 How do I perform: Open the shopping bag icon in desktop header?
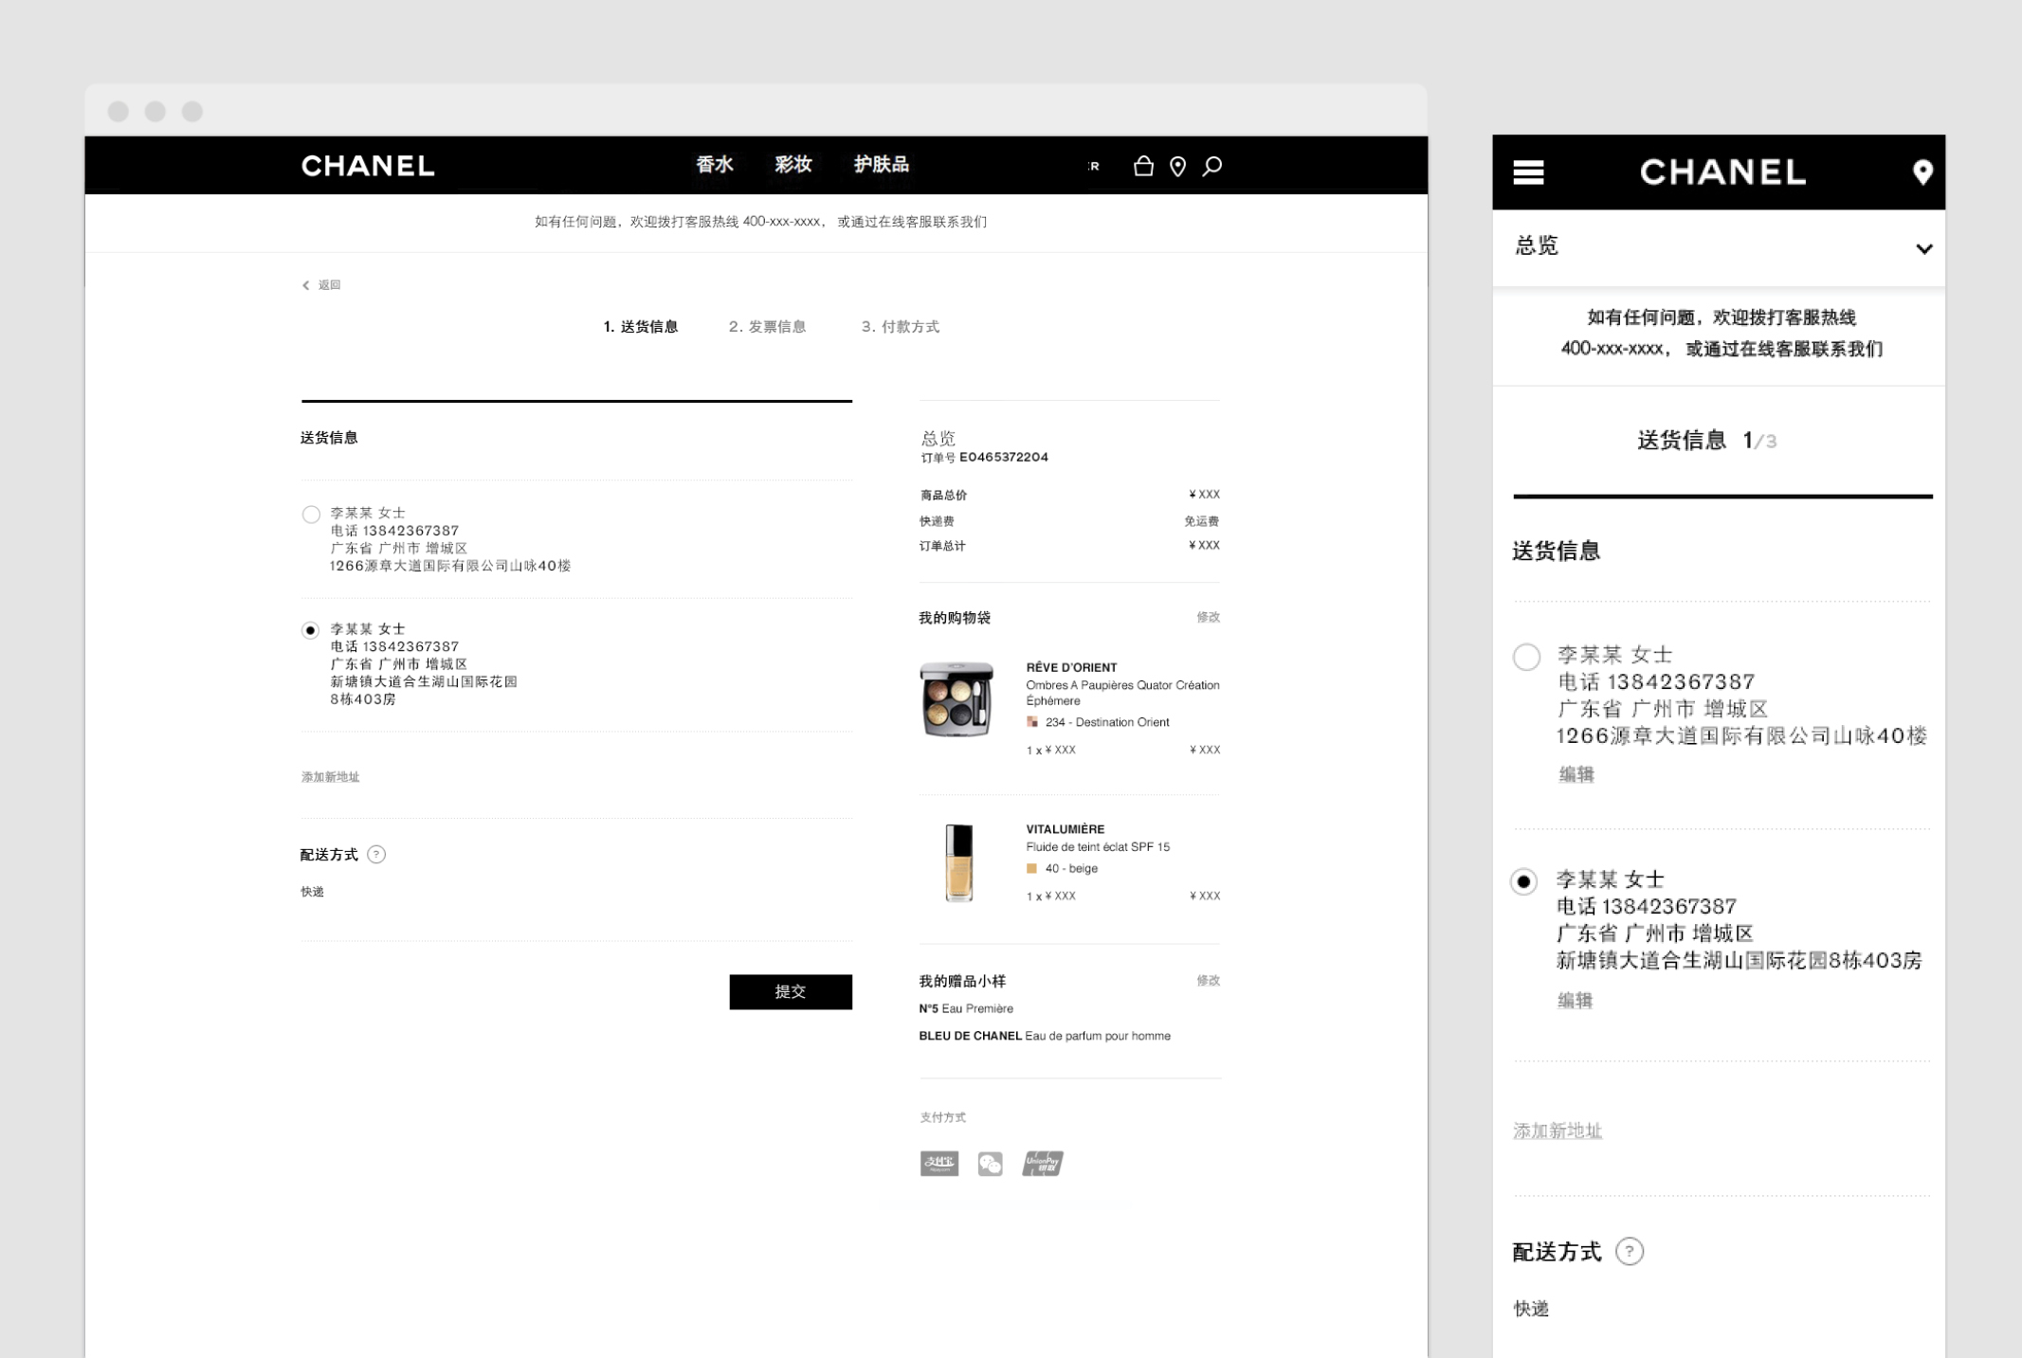pyautogui.click(x=1143, y=167)
